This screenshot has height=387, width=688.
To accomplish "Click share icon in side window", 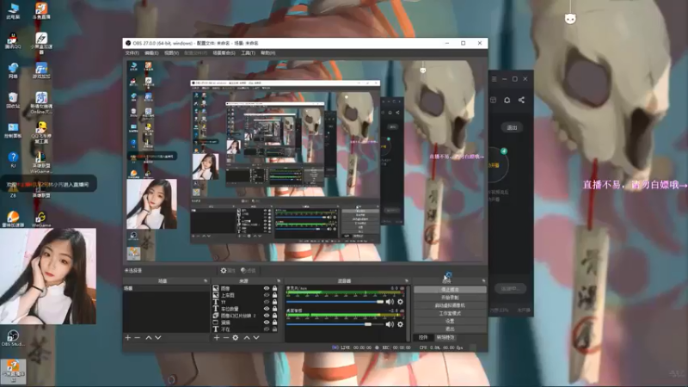I will [x=521, y=100].
